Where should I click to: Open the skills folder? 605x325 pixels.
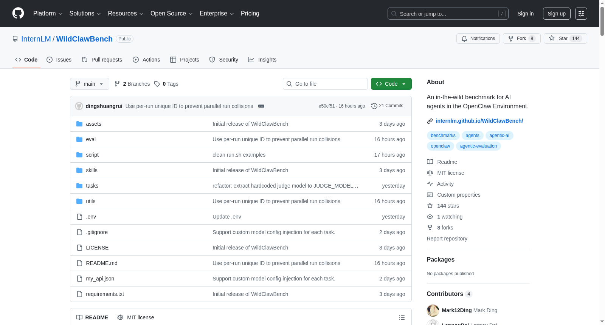coord(92,170)
